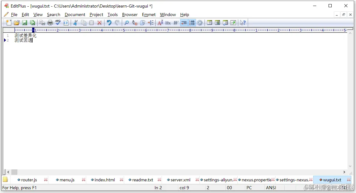Viewport: 356px width, 193px height.
Task: Open the Emmet menu
Action: 149,14
